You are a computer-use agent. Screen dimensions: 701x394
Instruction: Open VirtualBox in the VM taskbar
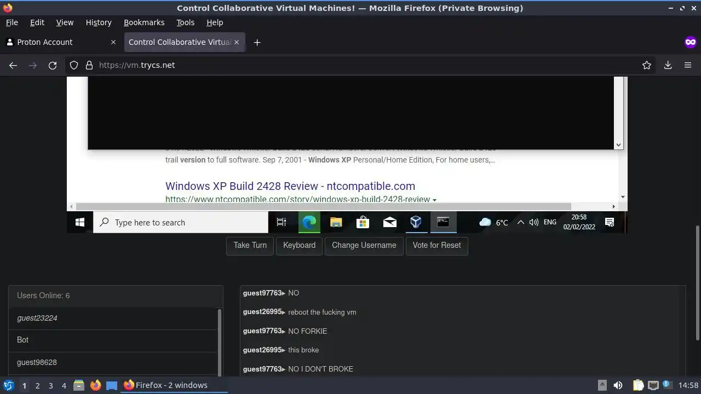[416, 222]
